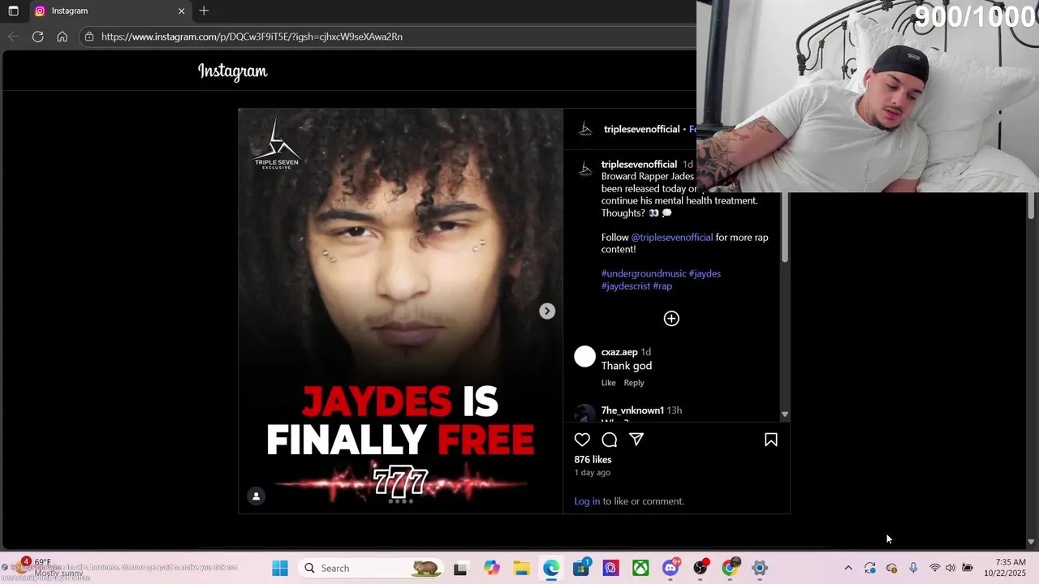Load more comments with plus circle icon
The width and height of the screenshot is (1039, 584).
671,319
